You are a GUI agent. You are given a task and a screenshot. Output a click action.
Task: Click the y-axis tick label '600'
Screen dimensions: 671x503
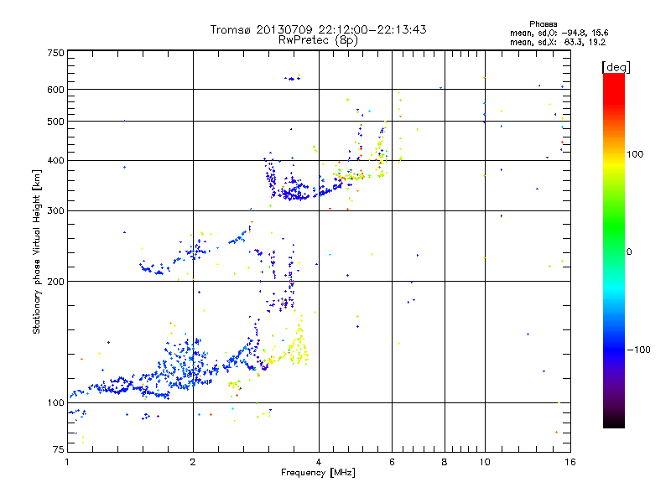55,90
